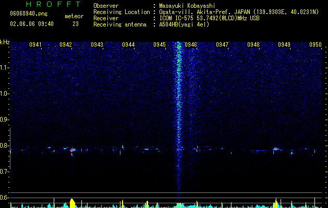Click the 0944 time marker
Image resolution: width=328 pixels, height=208 pixels.
pos(128,45)
